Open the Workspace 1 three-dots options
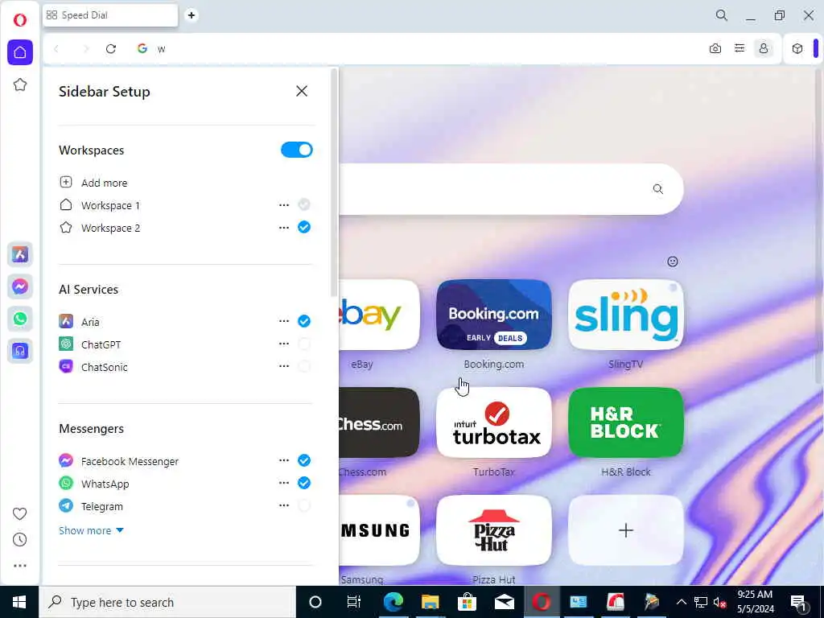Image resolution: width=824 pixels, height=618 pixels. 284,205
